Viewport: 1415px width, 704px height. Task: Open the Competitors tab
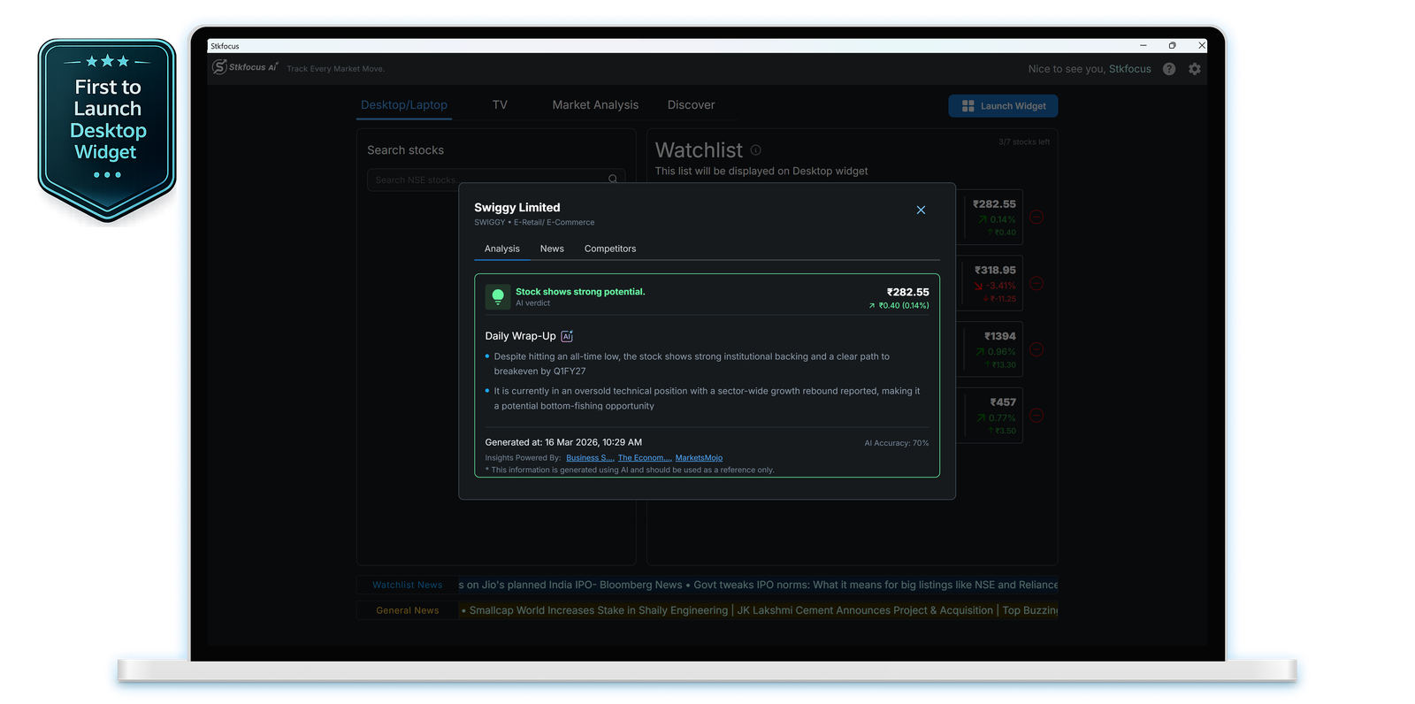[610, 249]
